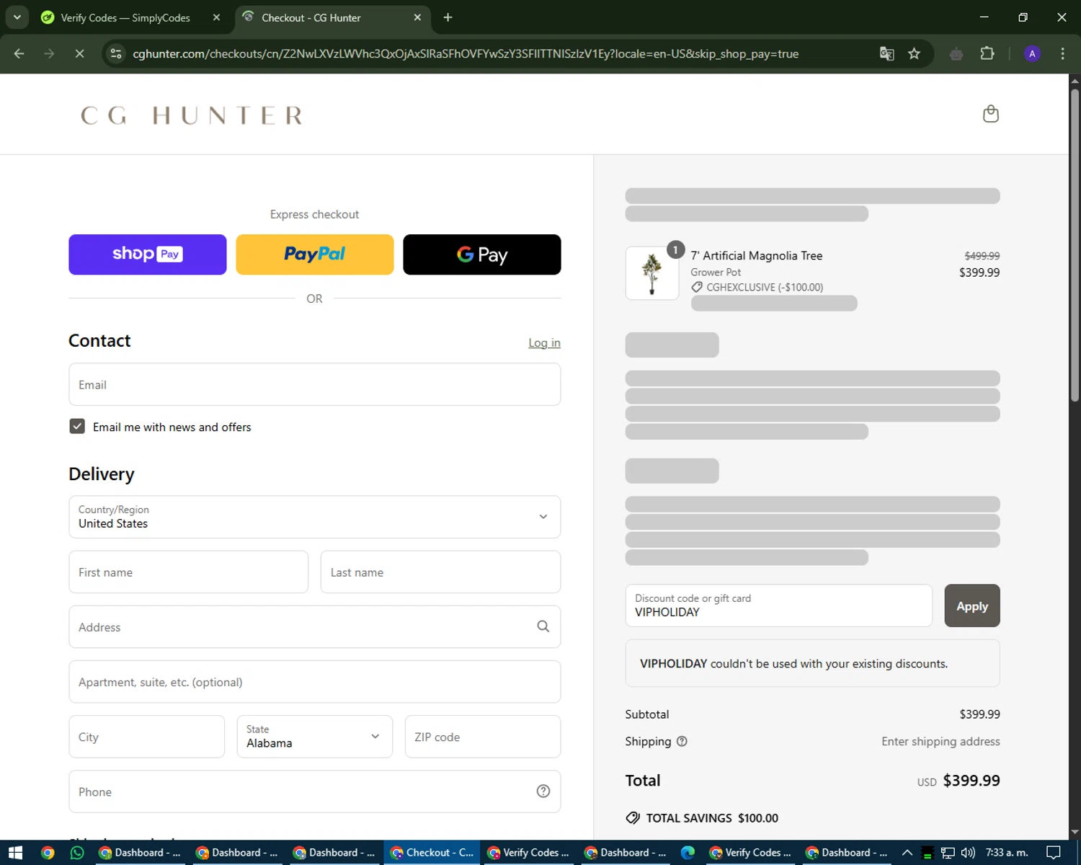The width and height of the screenshot is (1081, 865).
Task: Click the First name field
Action: pos(188,572)
